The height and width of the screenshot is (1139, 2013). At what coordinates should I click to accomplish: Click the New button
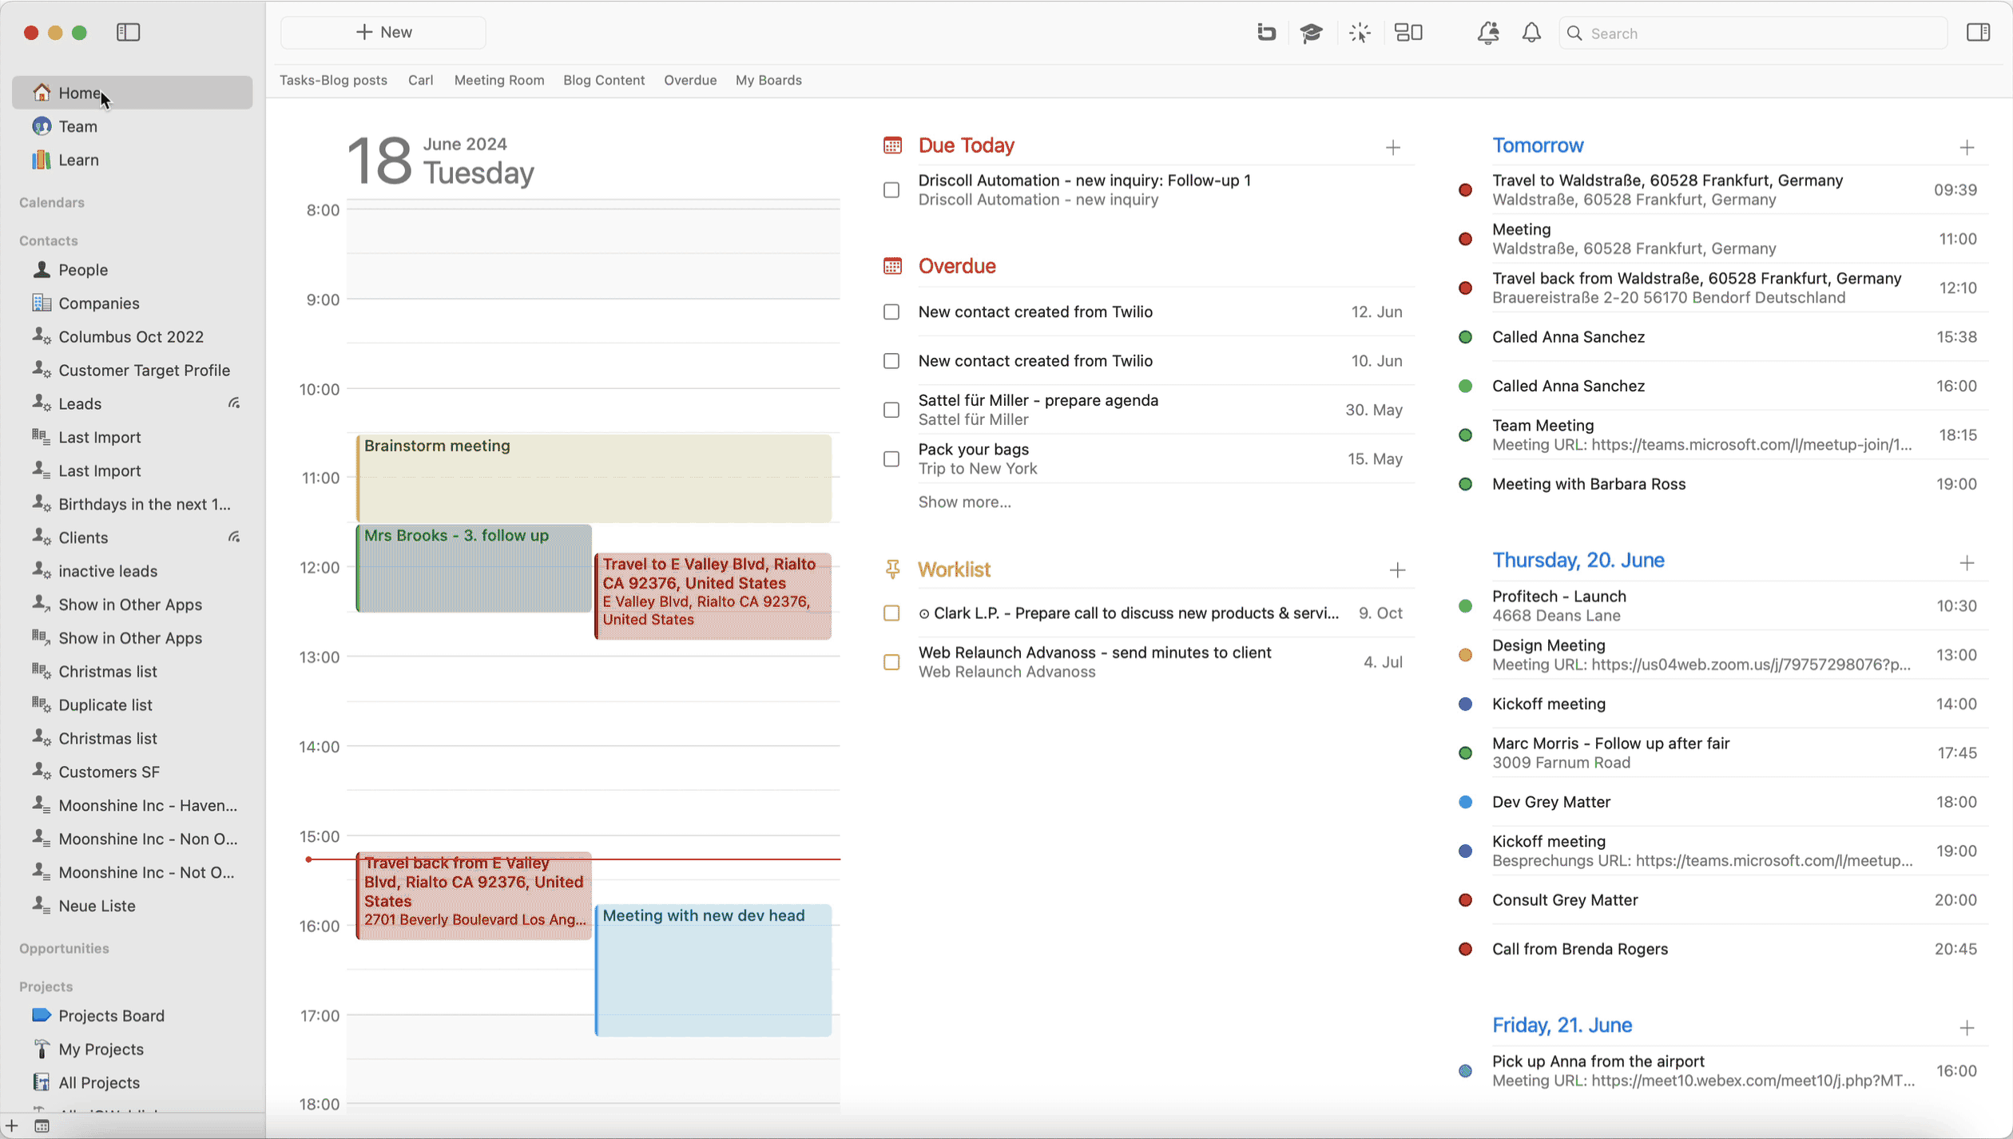383,33
